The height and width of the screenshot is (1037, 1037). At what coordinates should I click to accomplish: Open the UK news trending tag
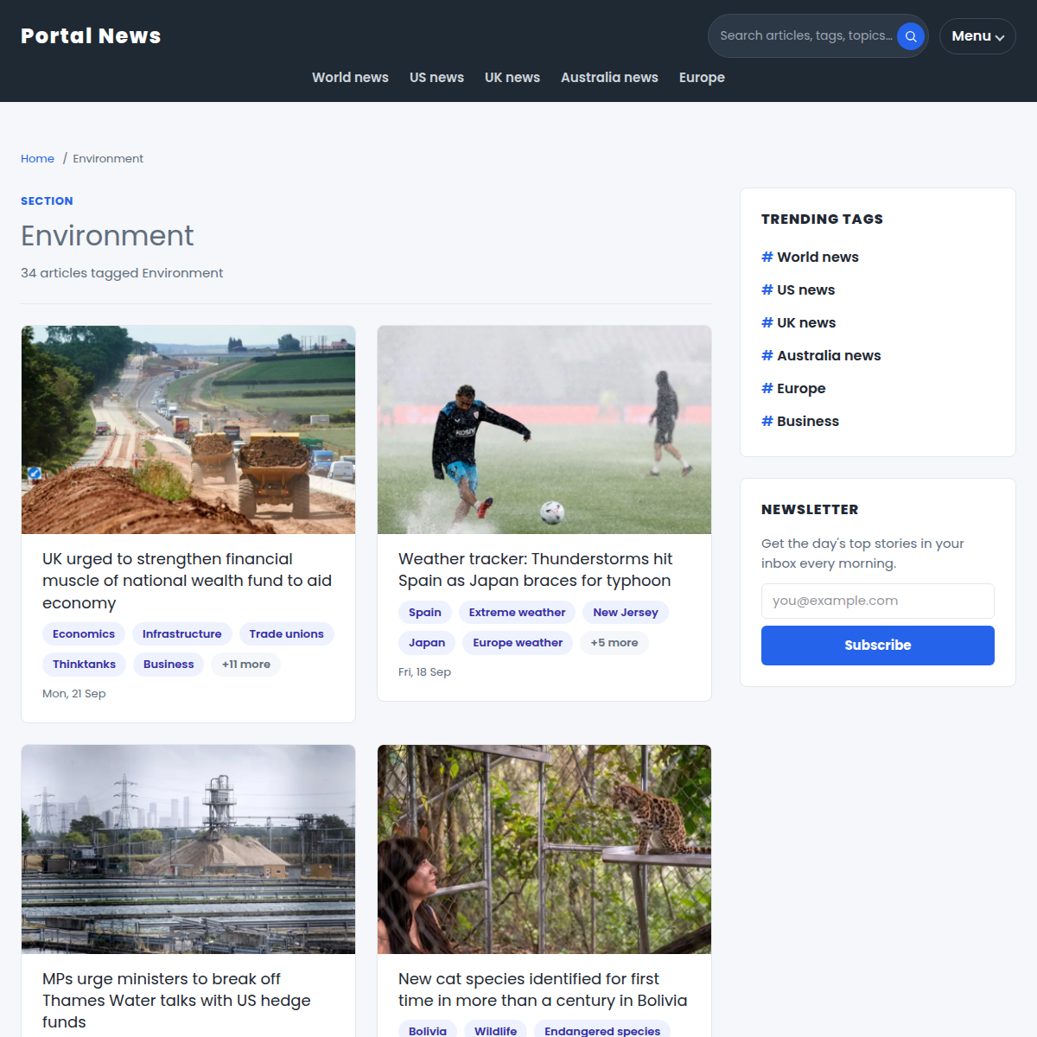(798, 322)
